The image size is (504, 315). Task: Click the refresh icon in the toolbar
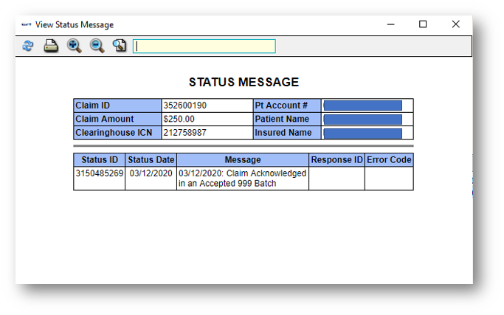click(x=28, y=46)
